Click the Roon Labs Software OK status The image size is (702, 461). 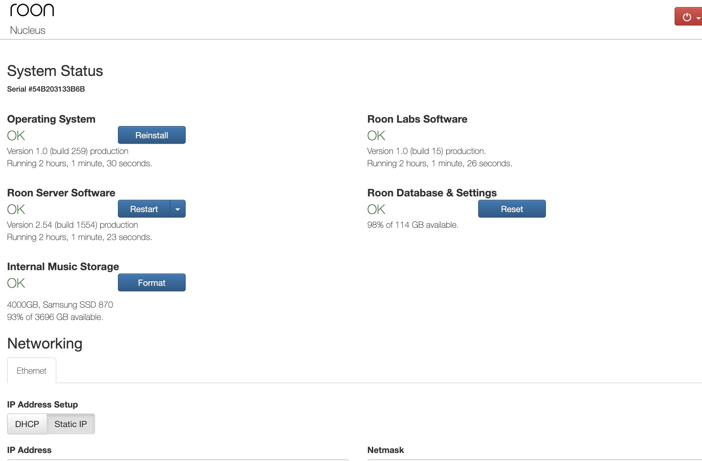tap(376, 136)
